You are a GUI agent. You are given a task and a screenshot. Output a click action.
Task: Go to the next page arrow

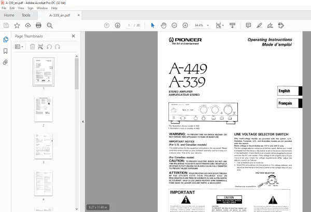(118, 25)
